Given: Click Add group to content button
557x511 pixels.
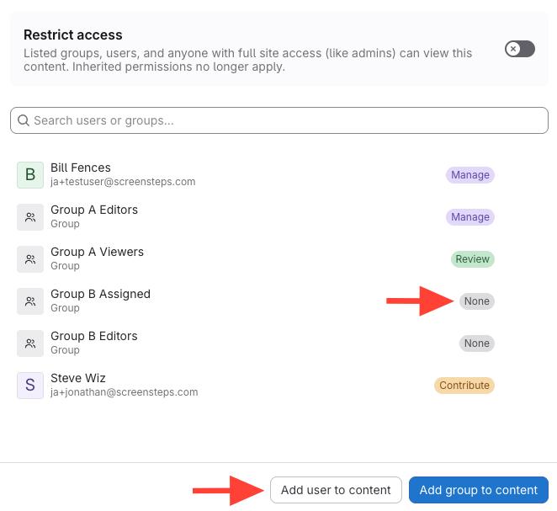Looking at the screenshot, I should coord(478,490).
